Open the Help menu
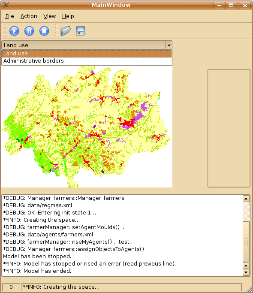Viewport: 253px width, 293px height. pos(68,16)
